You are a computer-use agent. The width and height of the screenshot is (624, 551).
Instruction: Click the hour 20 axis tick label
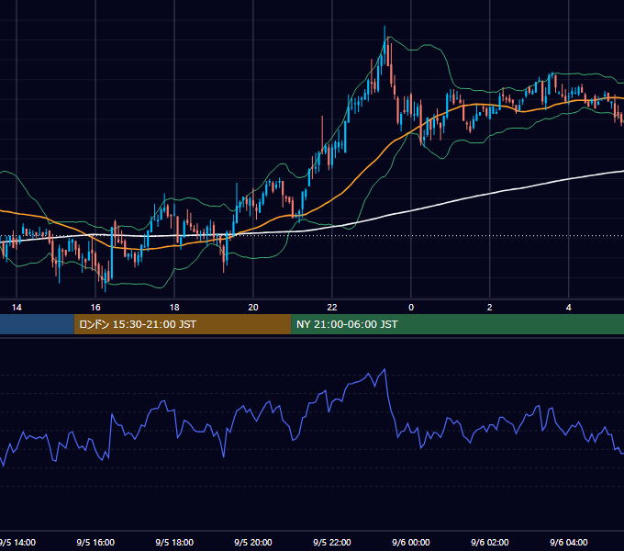pos(253,308)
